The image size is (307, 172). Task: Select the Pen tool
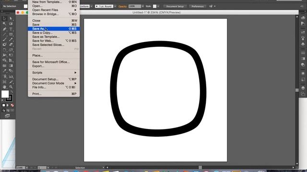[x=4, y=29]
